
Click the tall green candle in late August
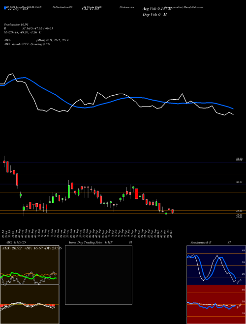69,191
